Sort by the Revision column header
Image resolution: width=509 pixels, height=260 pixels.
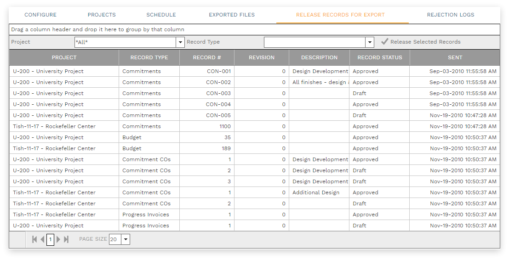click(x=262, y=57)
